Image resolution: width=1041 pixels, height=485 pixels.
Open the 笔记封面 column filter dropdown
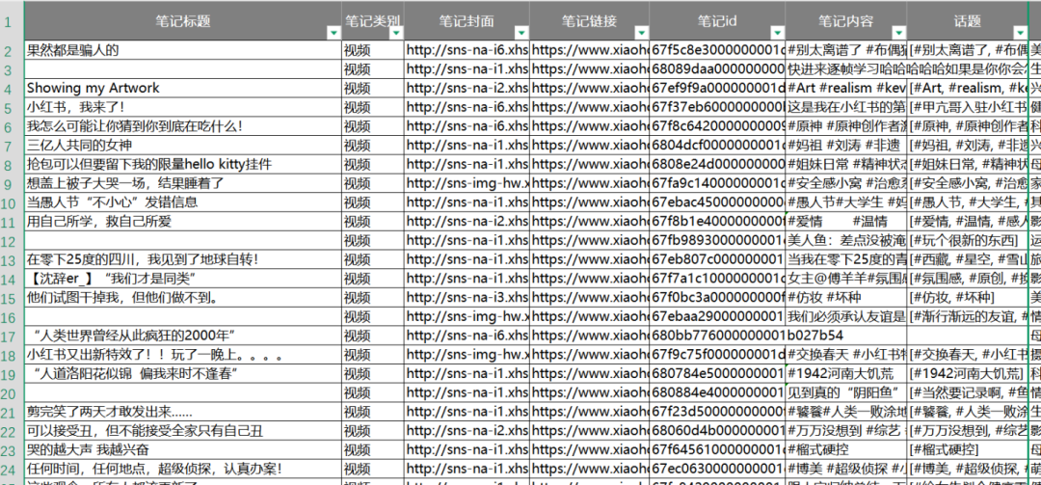521,33
